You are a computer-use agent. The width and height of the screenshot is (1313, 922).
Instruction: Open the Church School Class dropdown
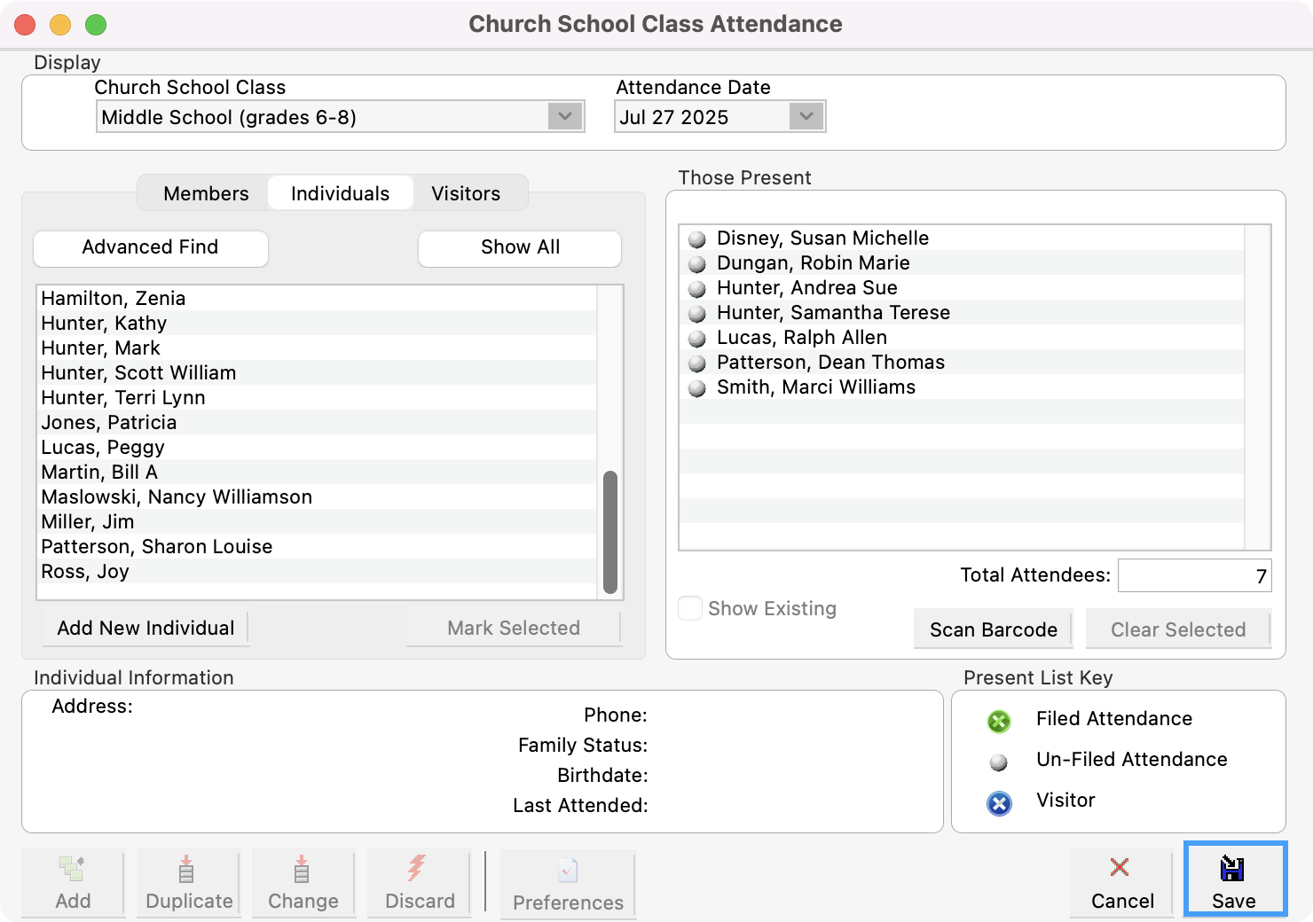pyautogui.click(x=565, y=116)
